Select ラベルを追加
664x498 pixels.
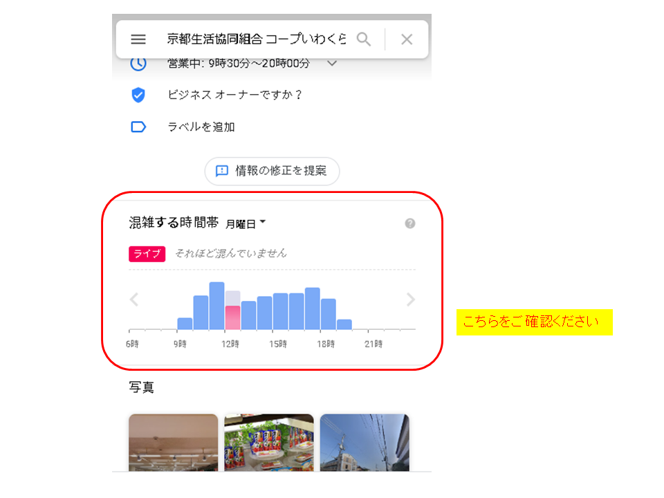coord(201,127)
